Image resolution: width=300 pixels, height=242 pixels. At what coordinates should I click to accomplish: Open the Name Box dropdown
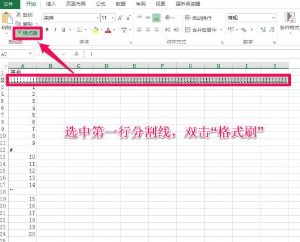(x=30, y=54)
